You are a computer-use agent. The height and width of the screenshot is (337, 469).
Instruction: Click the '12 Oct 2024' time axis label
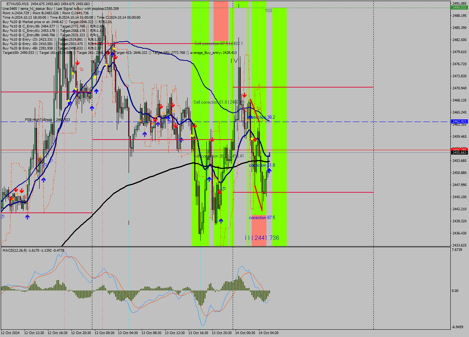(x=11, y=333)
